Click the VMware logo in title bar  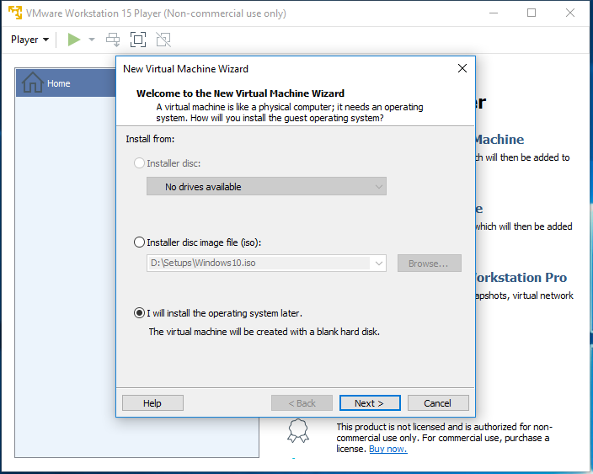pyautogui.click(x=15, y=13)
